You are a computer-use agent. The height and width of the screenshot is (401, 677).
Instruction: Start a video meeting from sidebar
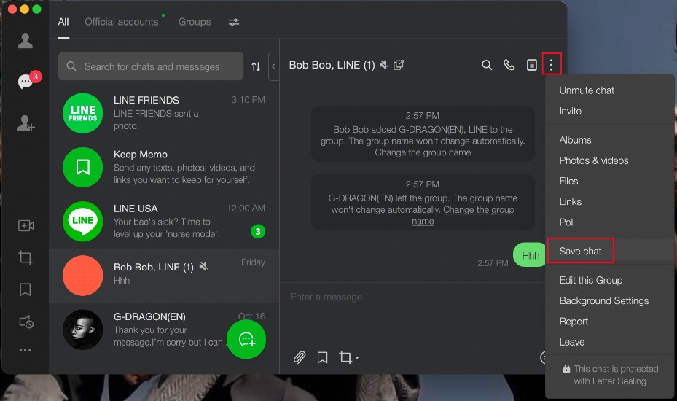point(26,226)
